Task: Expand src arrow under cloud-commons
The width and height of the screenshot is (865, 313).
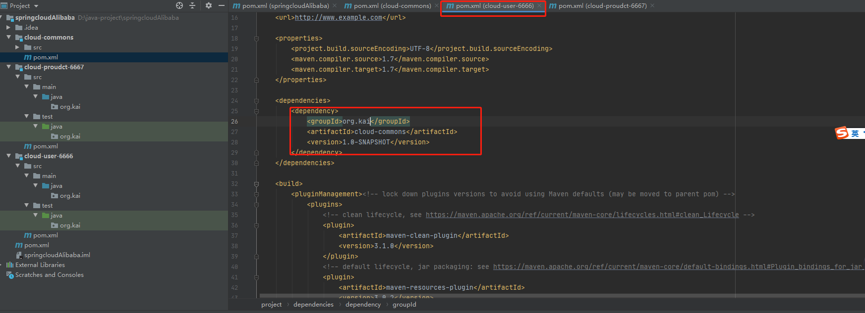Action: 17,47
